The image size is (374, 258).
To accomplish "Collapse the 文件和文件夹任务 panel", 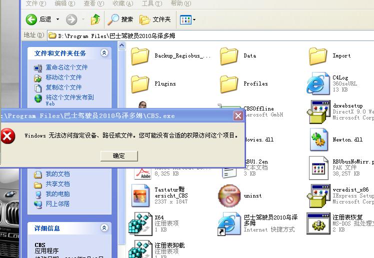I will (x=104, y=53).
